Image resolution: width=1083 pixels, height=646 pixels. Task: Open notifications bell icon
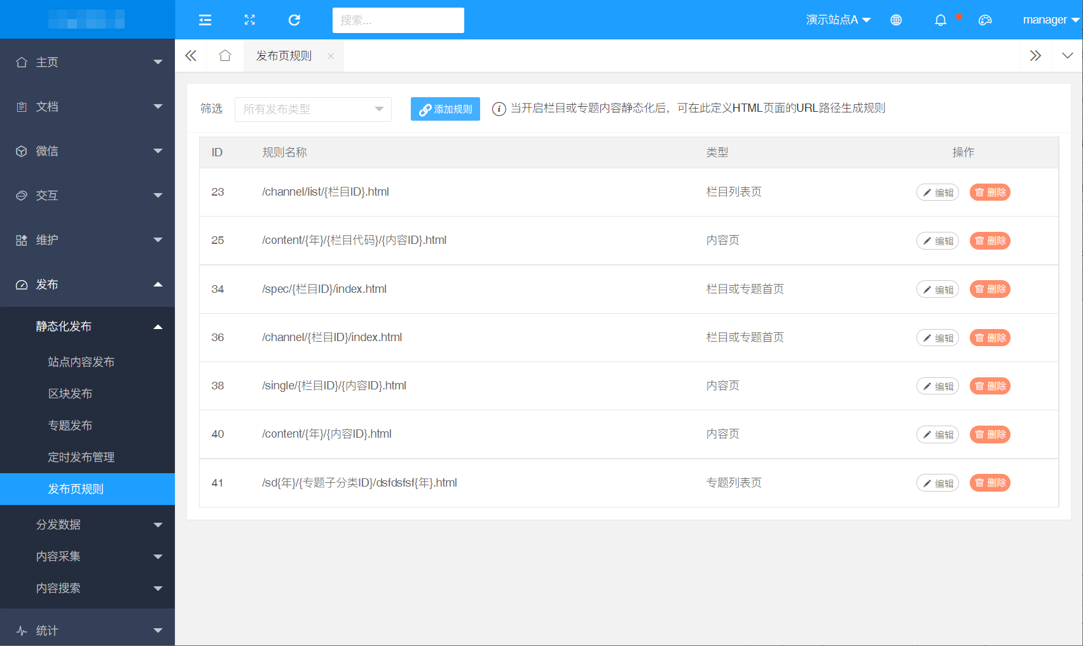[941, 20]
